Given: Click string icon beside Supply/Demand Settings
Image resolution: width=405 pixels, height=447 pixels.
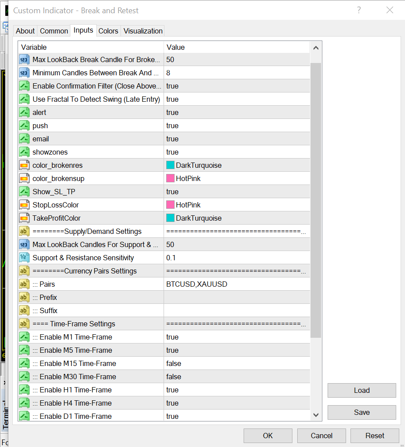Looking at the screenshot, I should coord(24,231).
